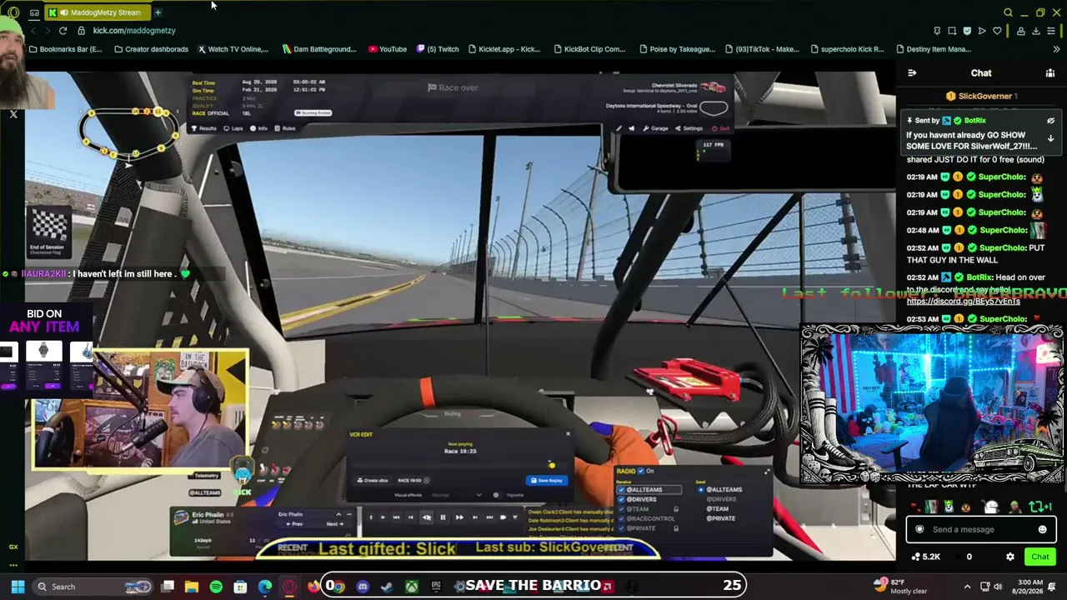Open Epic Games Launcher from taskbar
Image resolution: width=1067 pixels, height=600 pixels.
pos(436,587)
